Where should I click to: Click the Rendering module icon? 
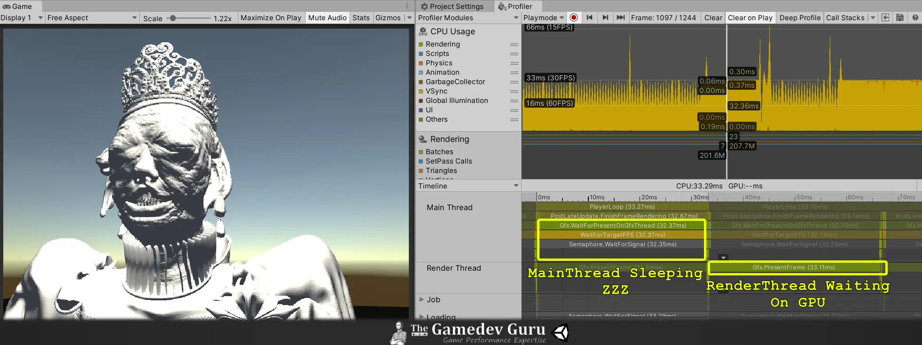coord(423,139)
